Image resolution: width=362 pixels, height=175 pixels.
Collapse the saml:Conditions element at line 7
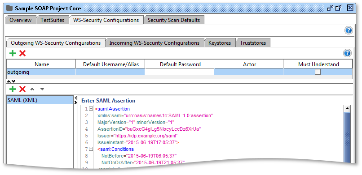point(91,149)
